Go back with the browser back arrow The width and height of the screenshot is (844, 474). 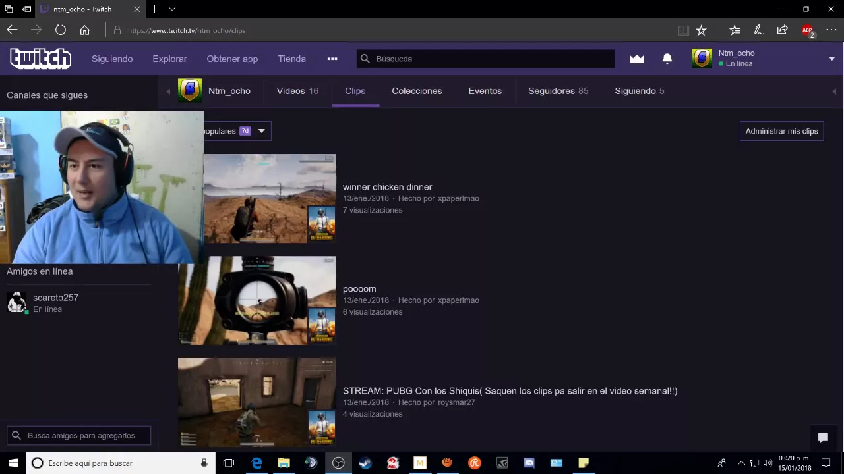click(12, 30)
